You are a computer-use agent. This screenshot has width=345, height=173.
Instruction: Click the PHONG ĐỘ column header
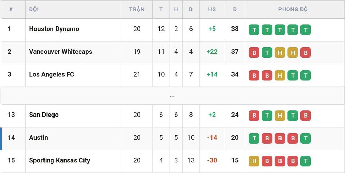coord(293,9)
